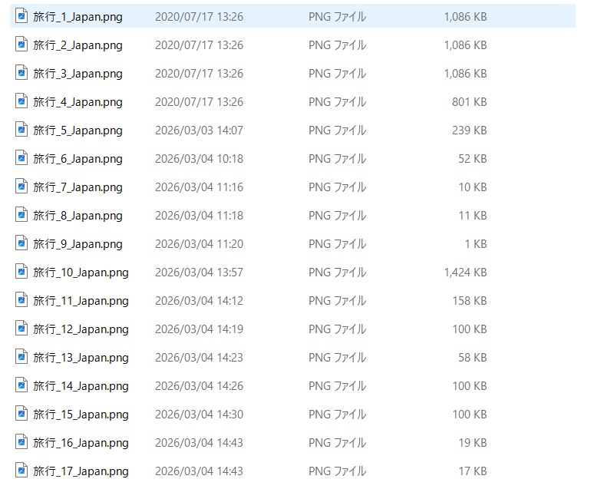Click the 801 KB size value
This screenshot has width=604, height=489.
470,102
